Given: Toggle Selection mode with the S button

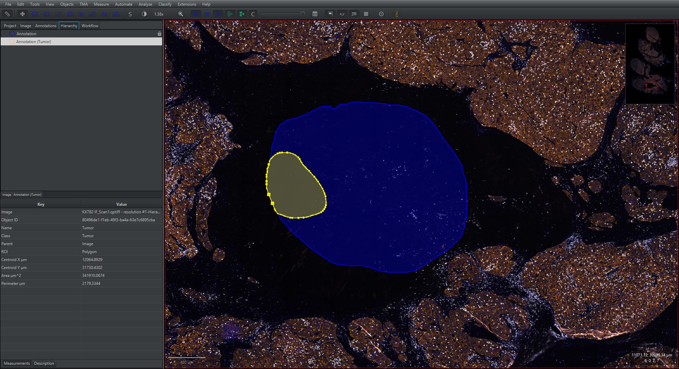Looking at the screenshot, I should click(130, 14).
